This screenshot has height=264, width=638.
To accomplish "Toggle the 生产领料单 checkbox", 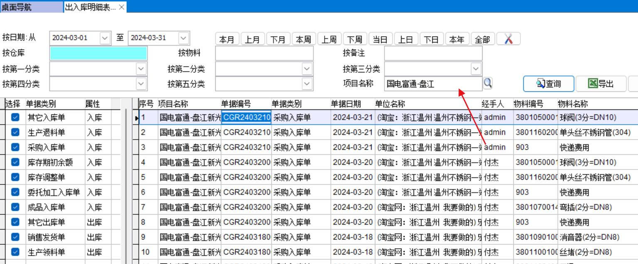I will click(15, 252).
